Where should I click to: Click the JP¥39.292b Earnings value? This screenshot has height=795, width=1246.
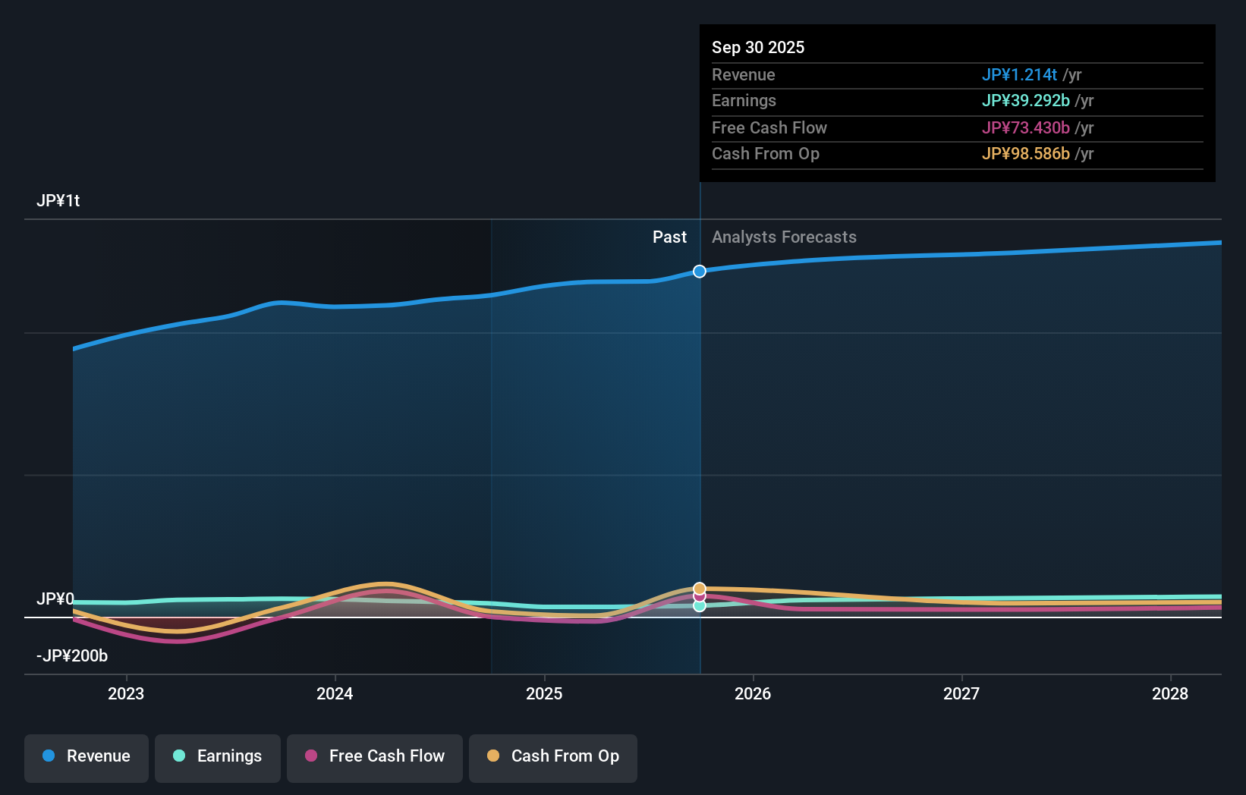coord(1026,100)
